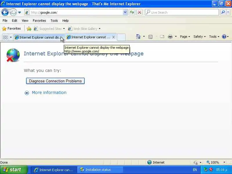Open the Home dropdown arrow
232x174 pixels.
coord(144,37)
